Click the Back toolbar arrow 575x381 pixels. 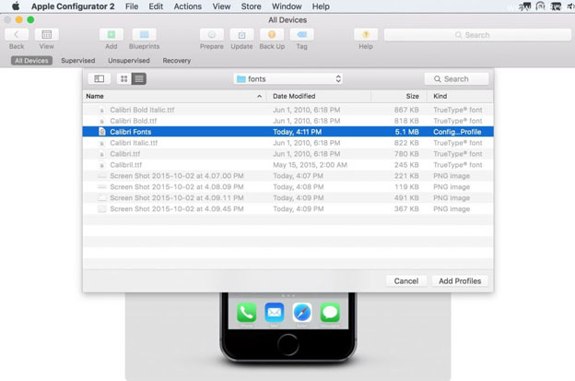pos(17,34)
